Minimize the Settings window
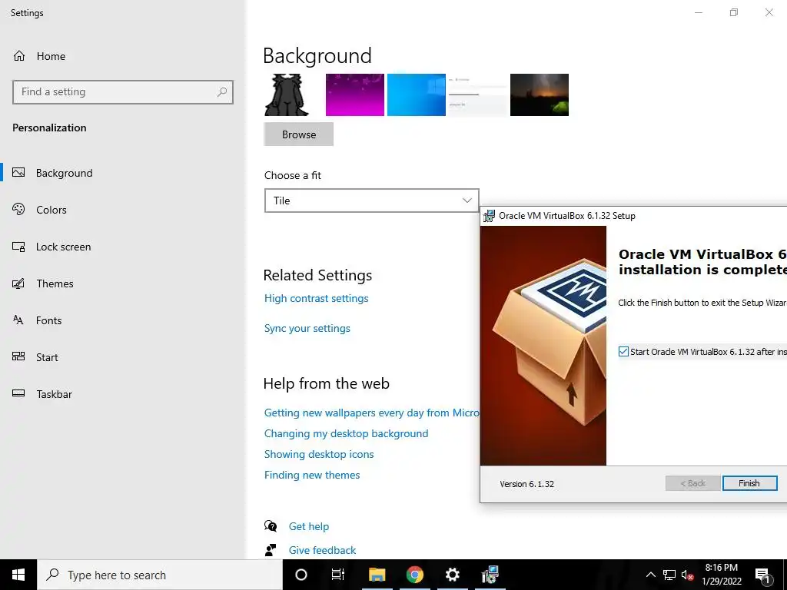Viewport: 787px width, 590px height. click(698, 12)
